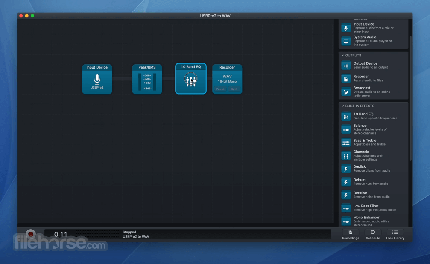This screenshot has height=264, width=430.
Task: Click the Output Device speaker icon
Action: (346, 66)
